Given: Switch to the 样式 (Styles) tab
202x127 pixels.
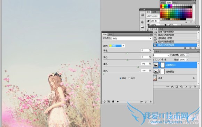Looking at the screenshot, I should [x=174, y=3].
